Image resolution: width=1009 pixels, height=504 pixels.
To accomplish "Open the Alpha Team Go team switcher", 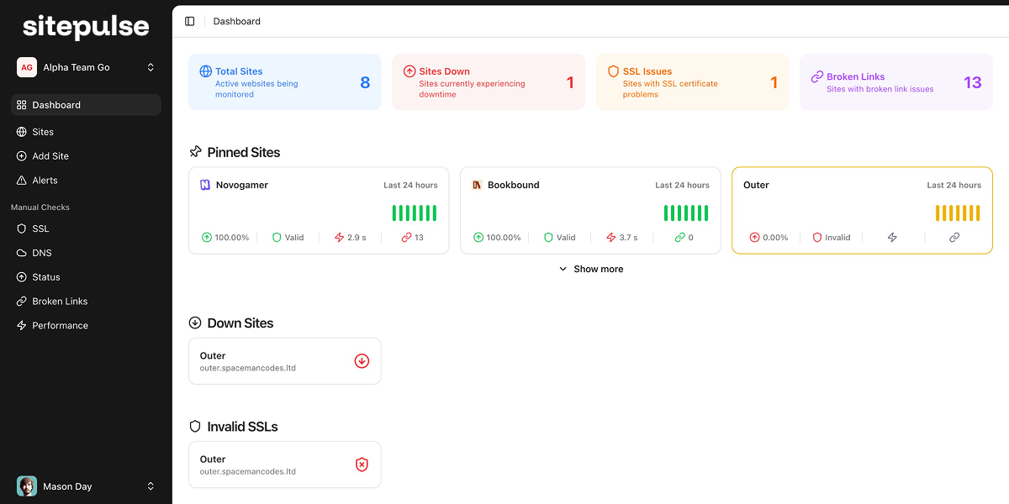I will pyautogui.click(x=84, y=66).
